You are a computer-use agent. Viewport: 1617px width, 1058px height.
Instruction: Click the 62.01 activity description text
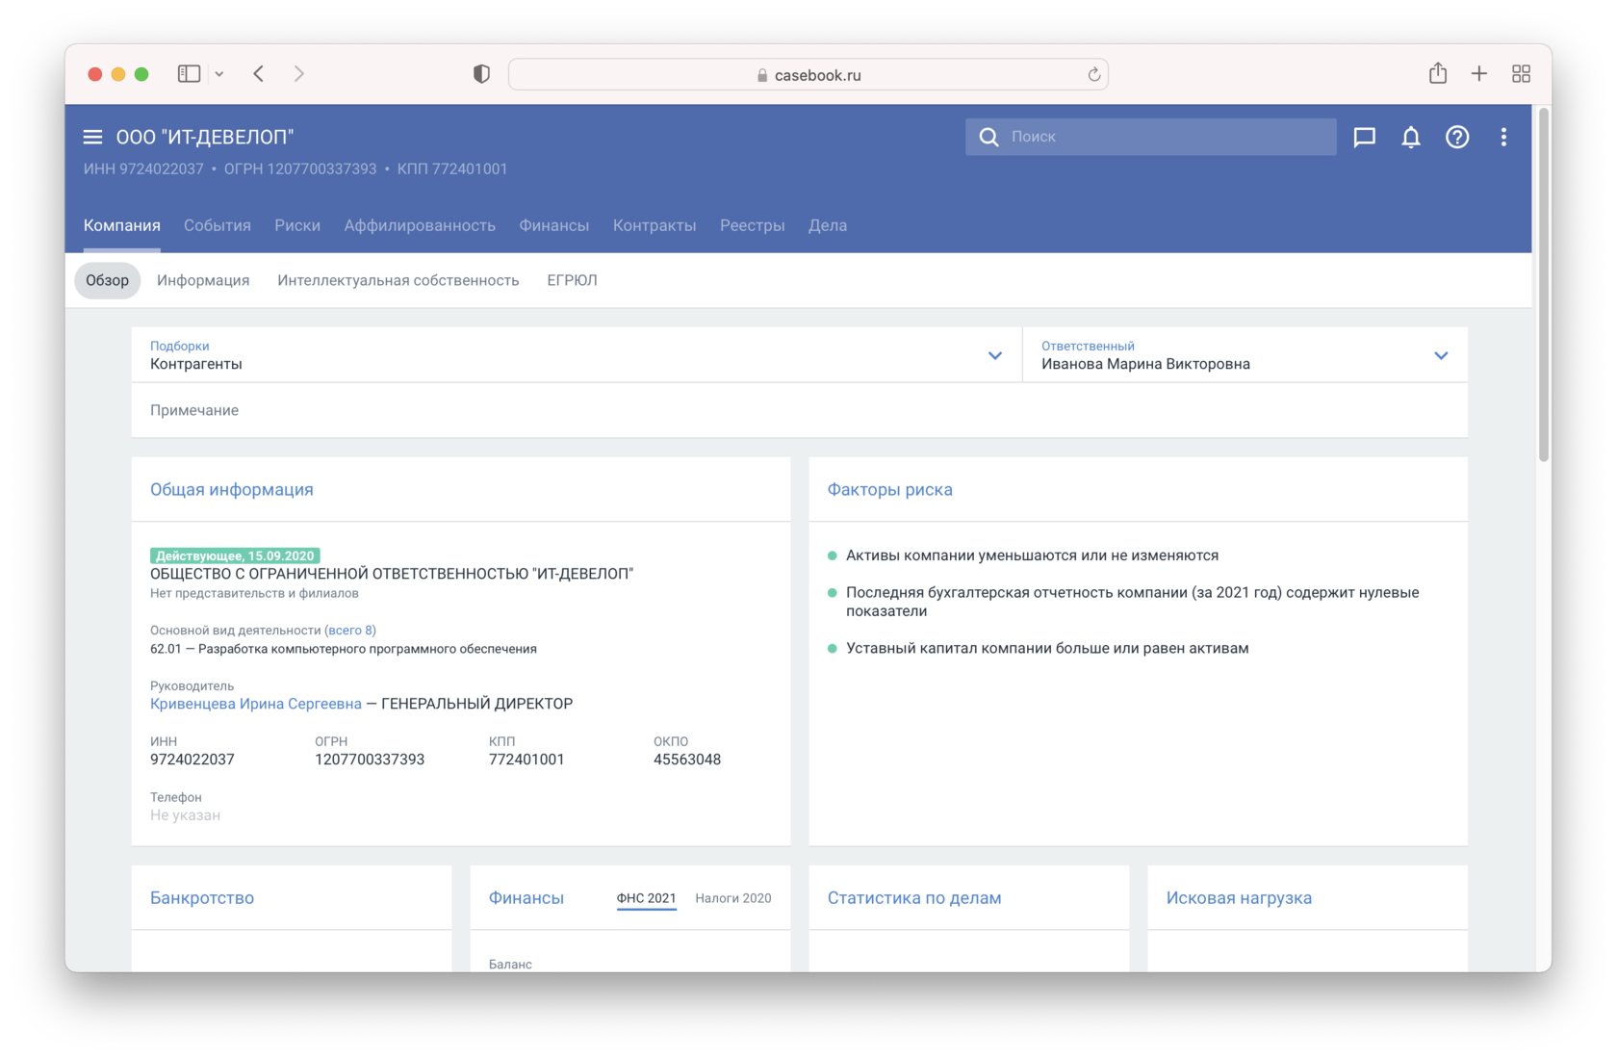coord(344,649)
